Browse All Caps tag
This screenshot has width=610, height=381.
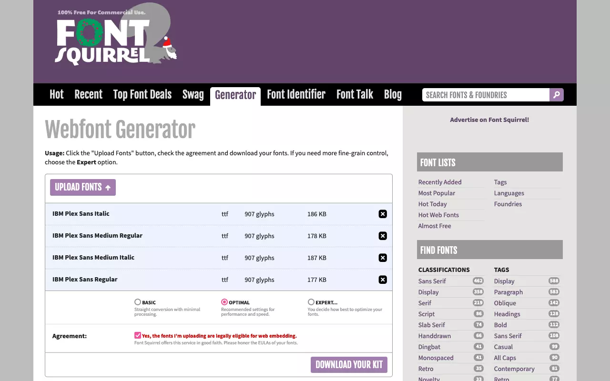[505, 358]
